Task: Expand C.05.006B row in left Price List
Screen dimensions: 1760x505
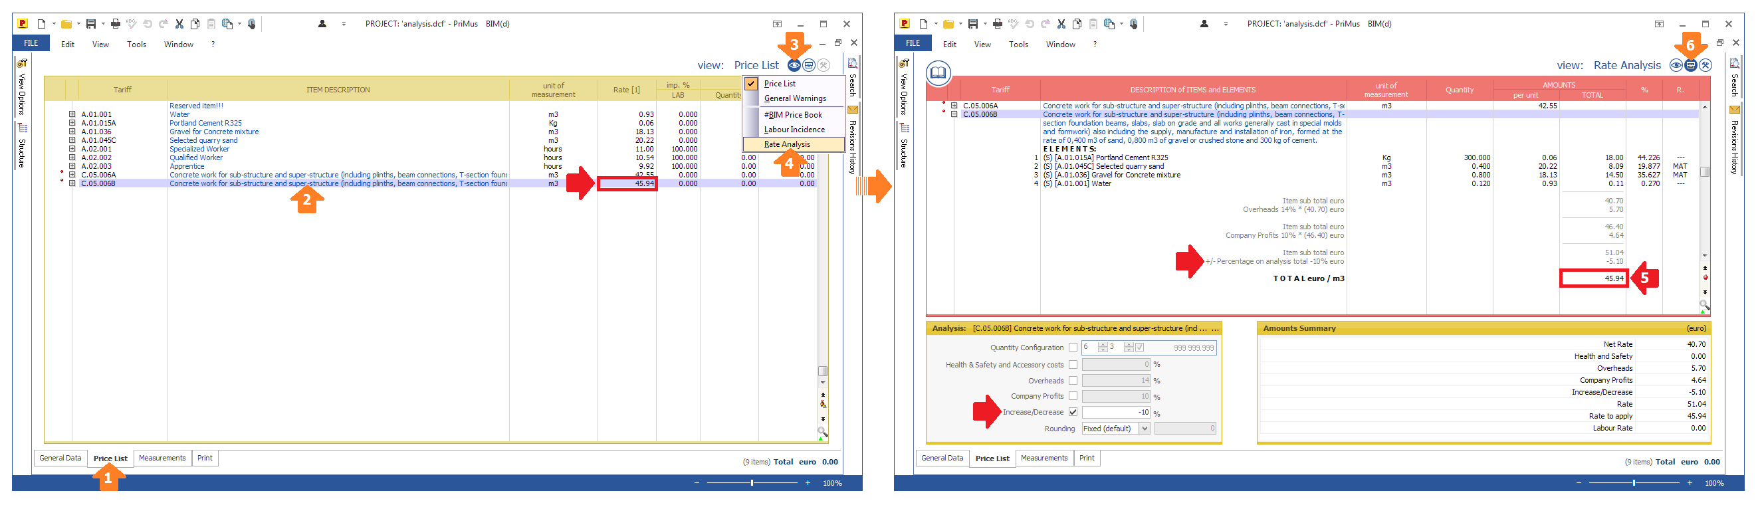Action: [72, 183]
